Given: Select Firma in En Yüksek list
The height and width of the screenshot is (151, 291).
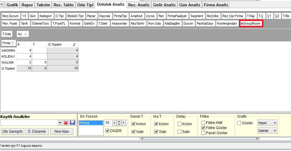Looking at the screenshot, I should (x=91, y=123).
